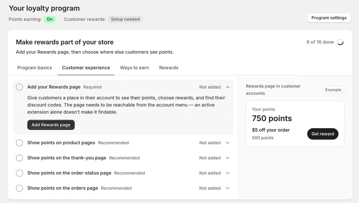Open the Ways to earn tab

(x=134, y=68)
